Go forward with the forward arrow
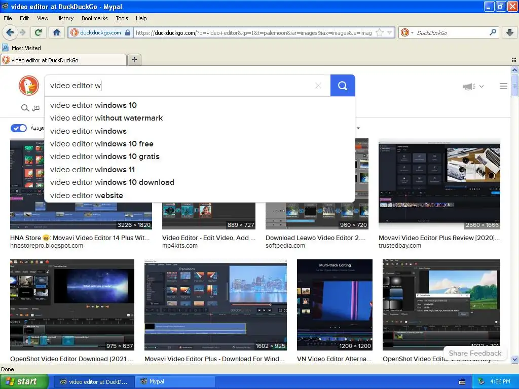Screen dimensions: 519x389 tap(22, 32)
